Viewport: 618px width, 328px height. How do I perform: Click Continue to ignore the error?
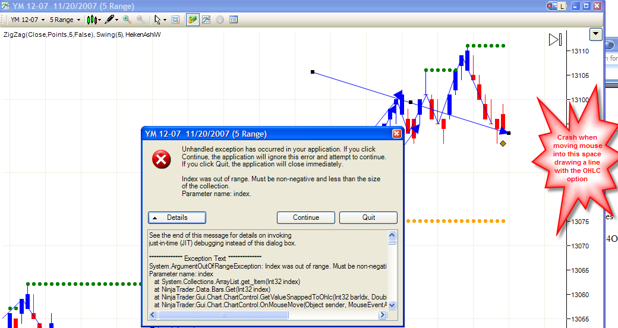click(306, 217)
